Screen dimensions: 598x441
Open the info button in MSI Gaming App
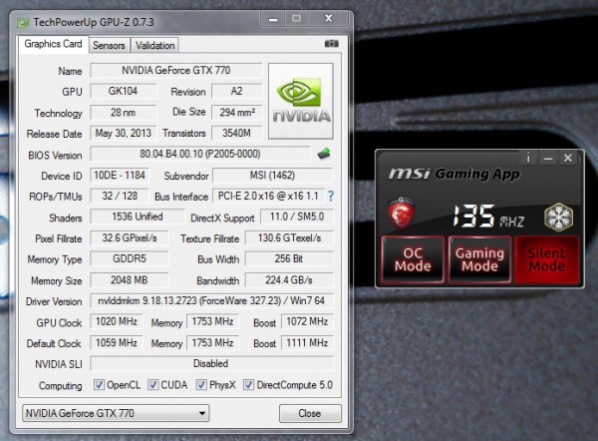(528, 158)
